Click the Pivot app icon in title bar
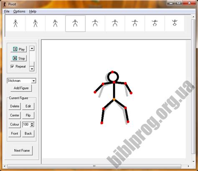The height and width of the screenshot is (171, 198). click(5, 4)
